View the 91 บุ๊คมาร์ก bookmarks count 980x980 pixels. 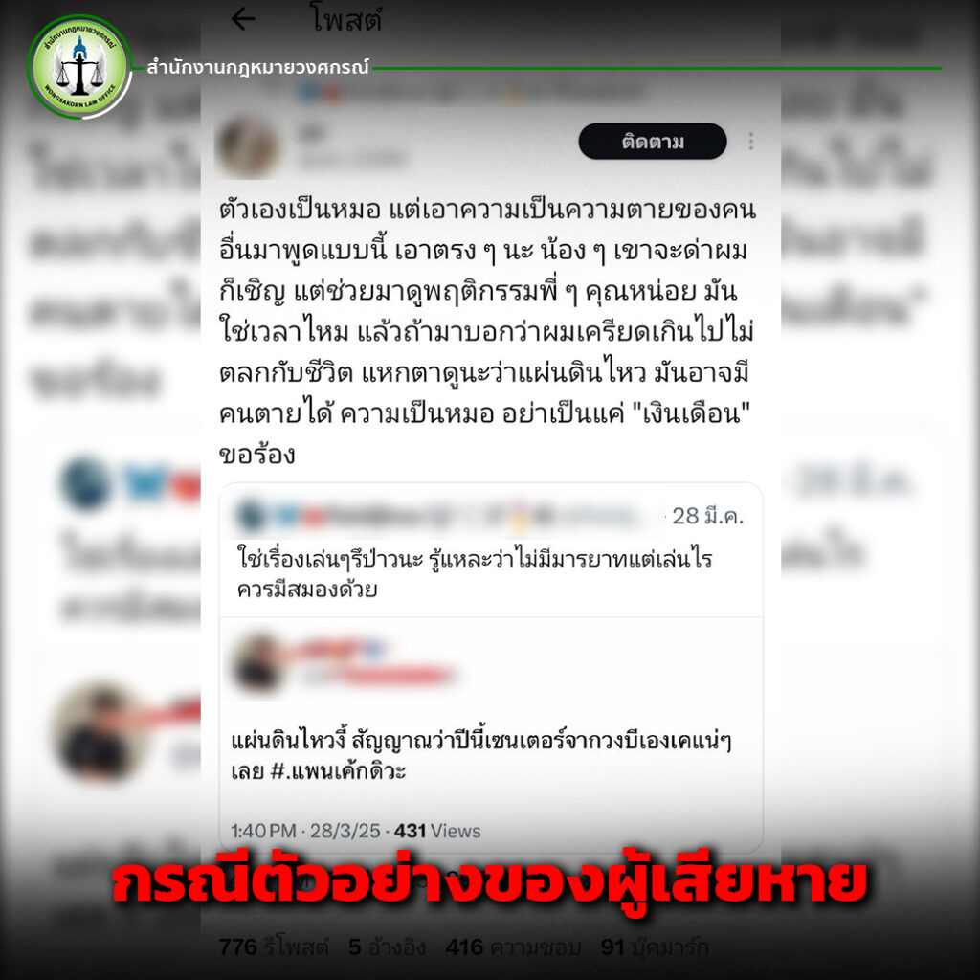(x=655, y=947)
